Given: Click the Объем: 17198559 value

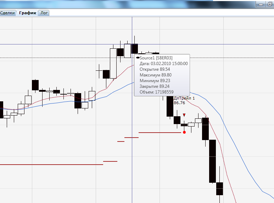Looking at the screenshot, I should point(157,92).
